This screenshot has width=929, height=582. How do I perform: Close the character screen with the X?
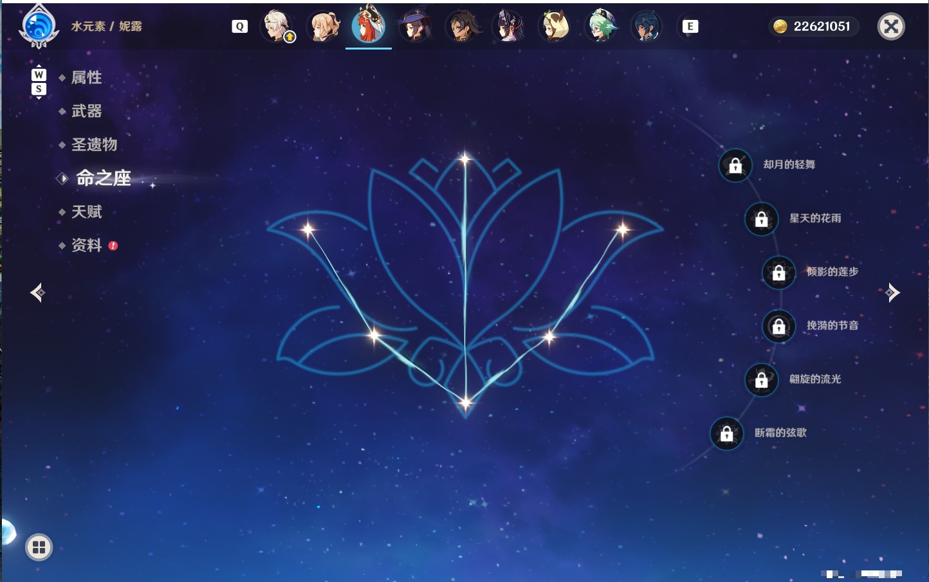tap(891, 26)
